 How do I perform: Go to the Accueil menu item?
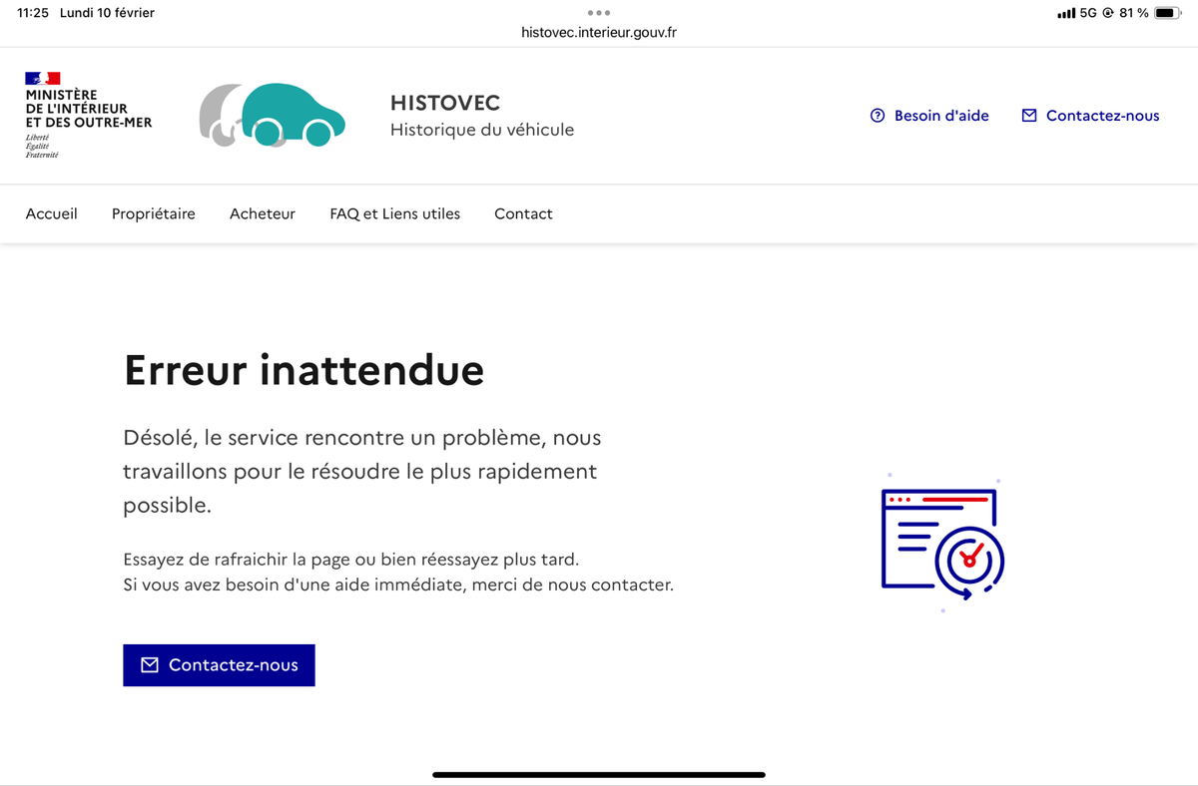click(x=52, y=213)
